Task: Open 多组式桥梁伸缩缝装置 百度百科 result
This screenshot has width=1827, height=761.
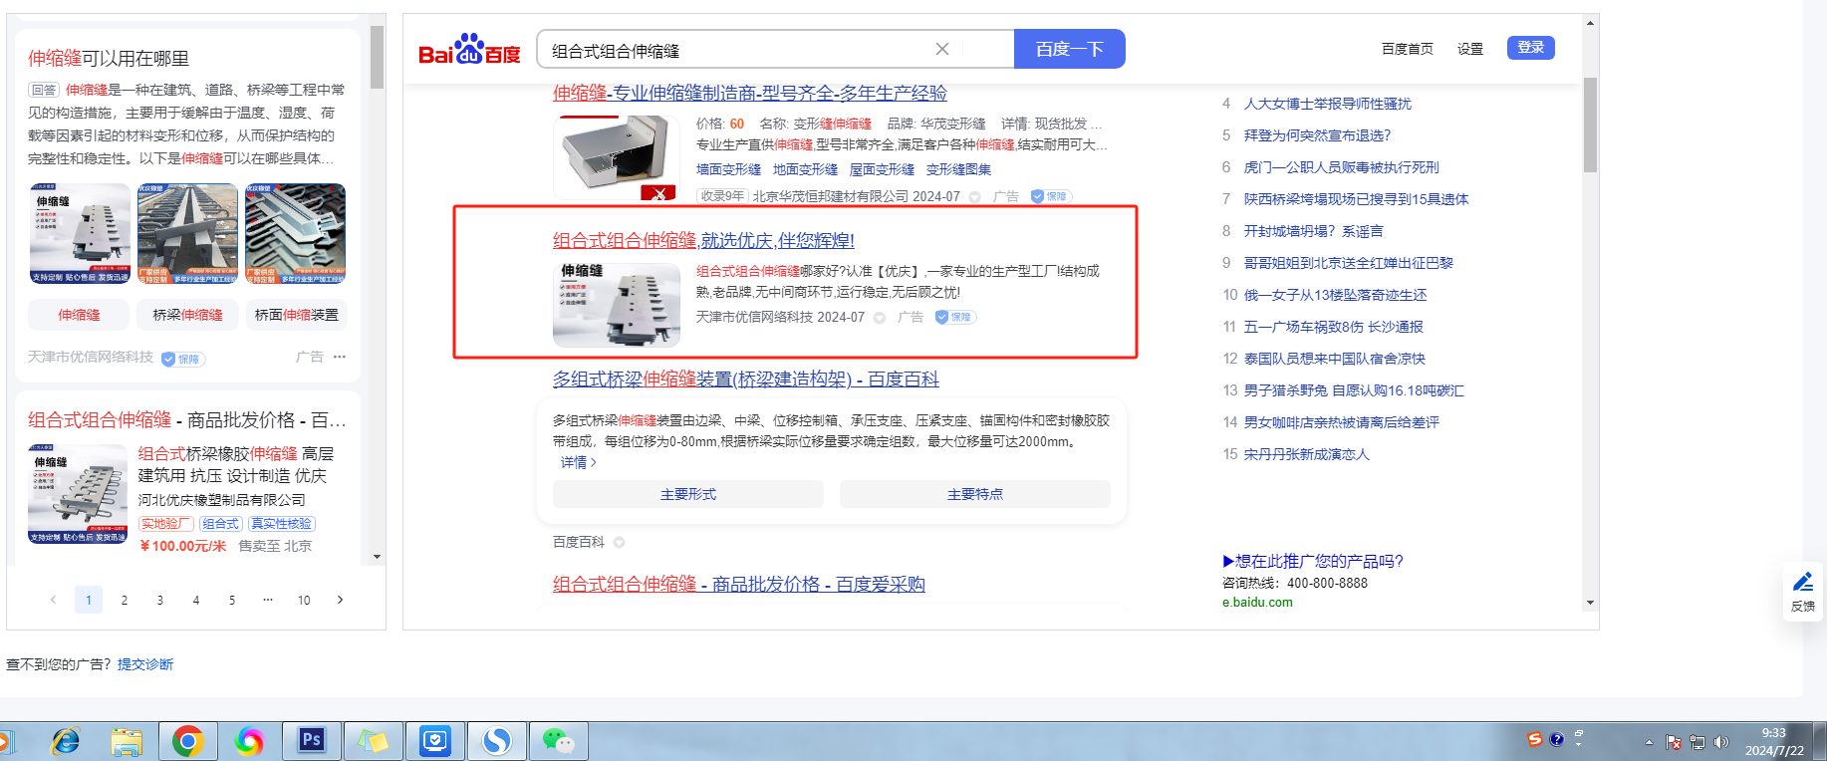Action: pyautogui.click(x=746, y=379)
